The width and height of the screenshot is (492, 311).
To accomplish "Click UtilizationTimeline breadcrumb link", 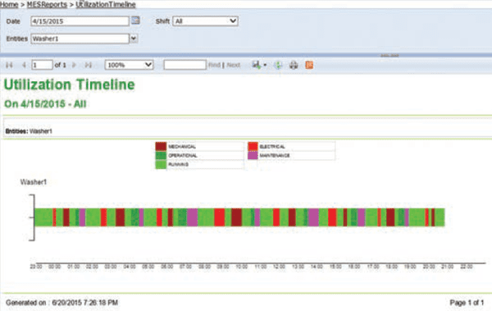I will tap(106, 4).
